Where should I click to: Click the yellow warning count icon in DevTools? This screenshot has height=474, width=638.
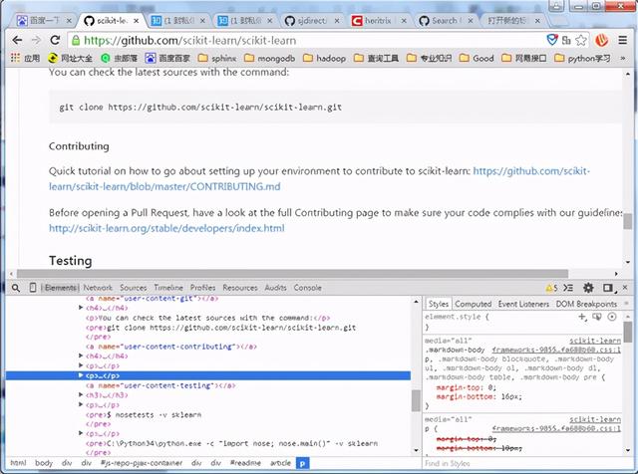[551, 288]
